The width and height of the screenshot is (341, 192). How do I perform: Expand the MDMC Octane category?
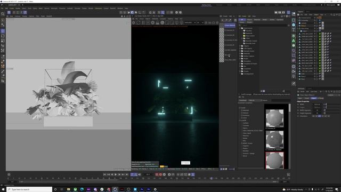click(241, 143)
